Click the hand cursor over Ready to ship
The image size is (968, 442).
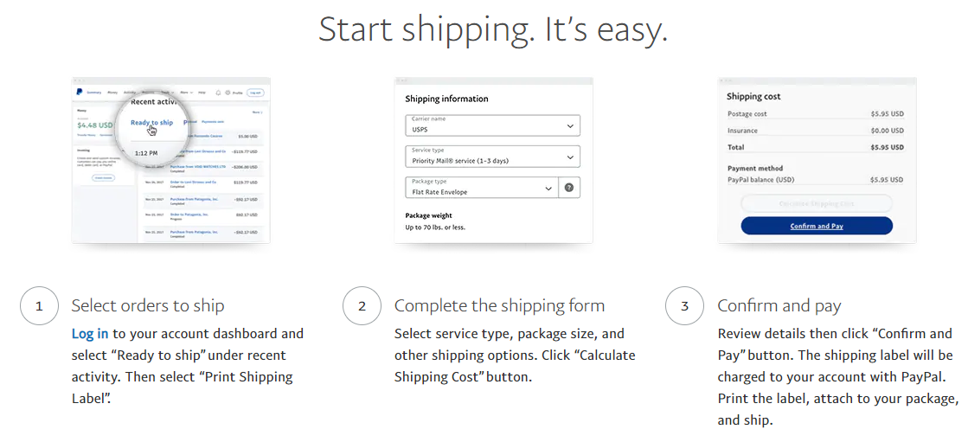click(152, 131)
